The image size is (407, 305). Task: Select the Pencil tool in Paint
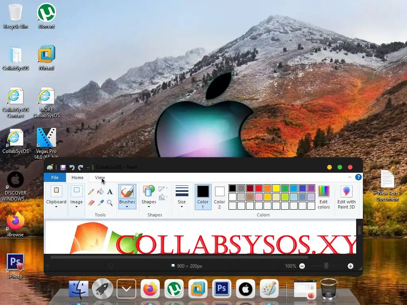click(x=91, y=192)
